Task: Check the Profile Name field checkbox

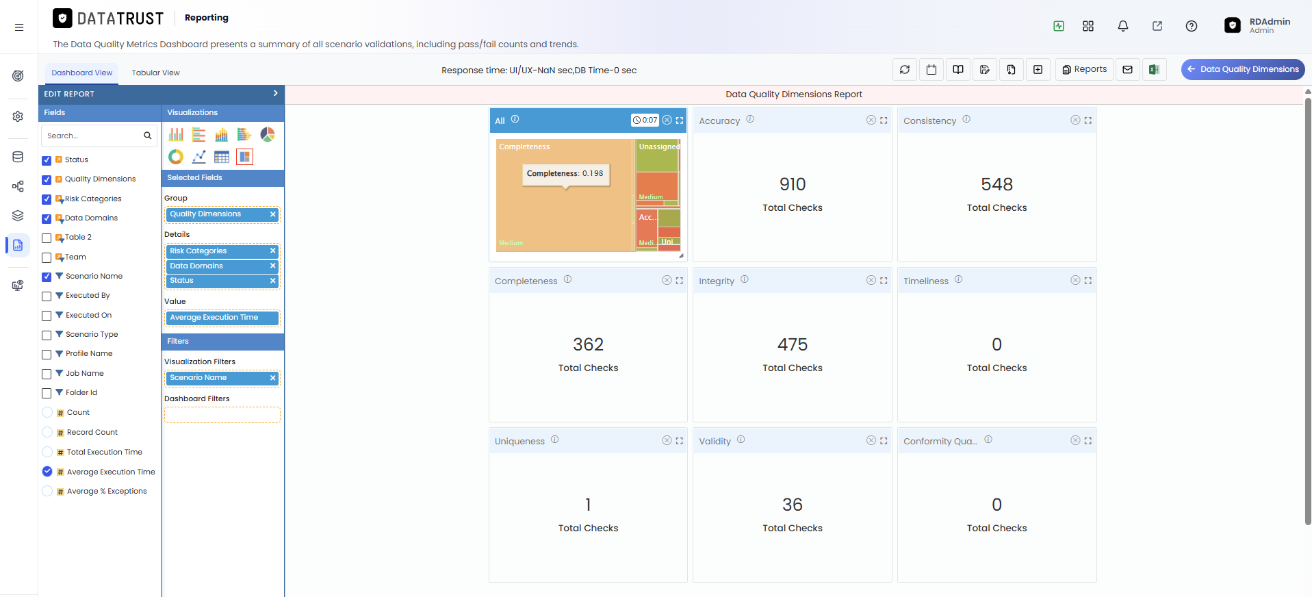Action: click(47, 354)
